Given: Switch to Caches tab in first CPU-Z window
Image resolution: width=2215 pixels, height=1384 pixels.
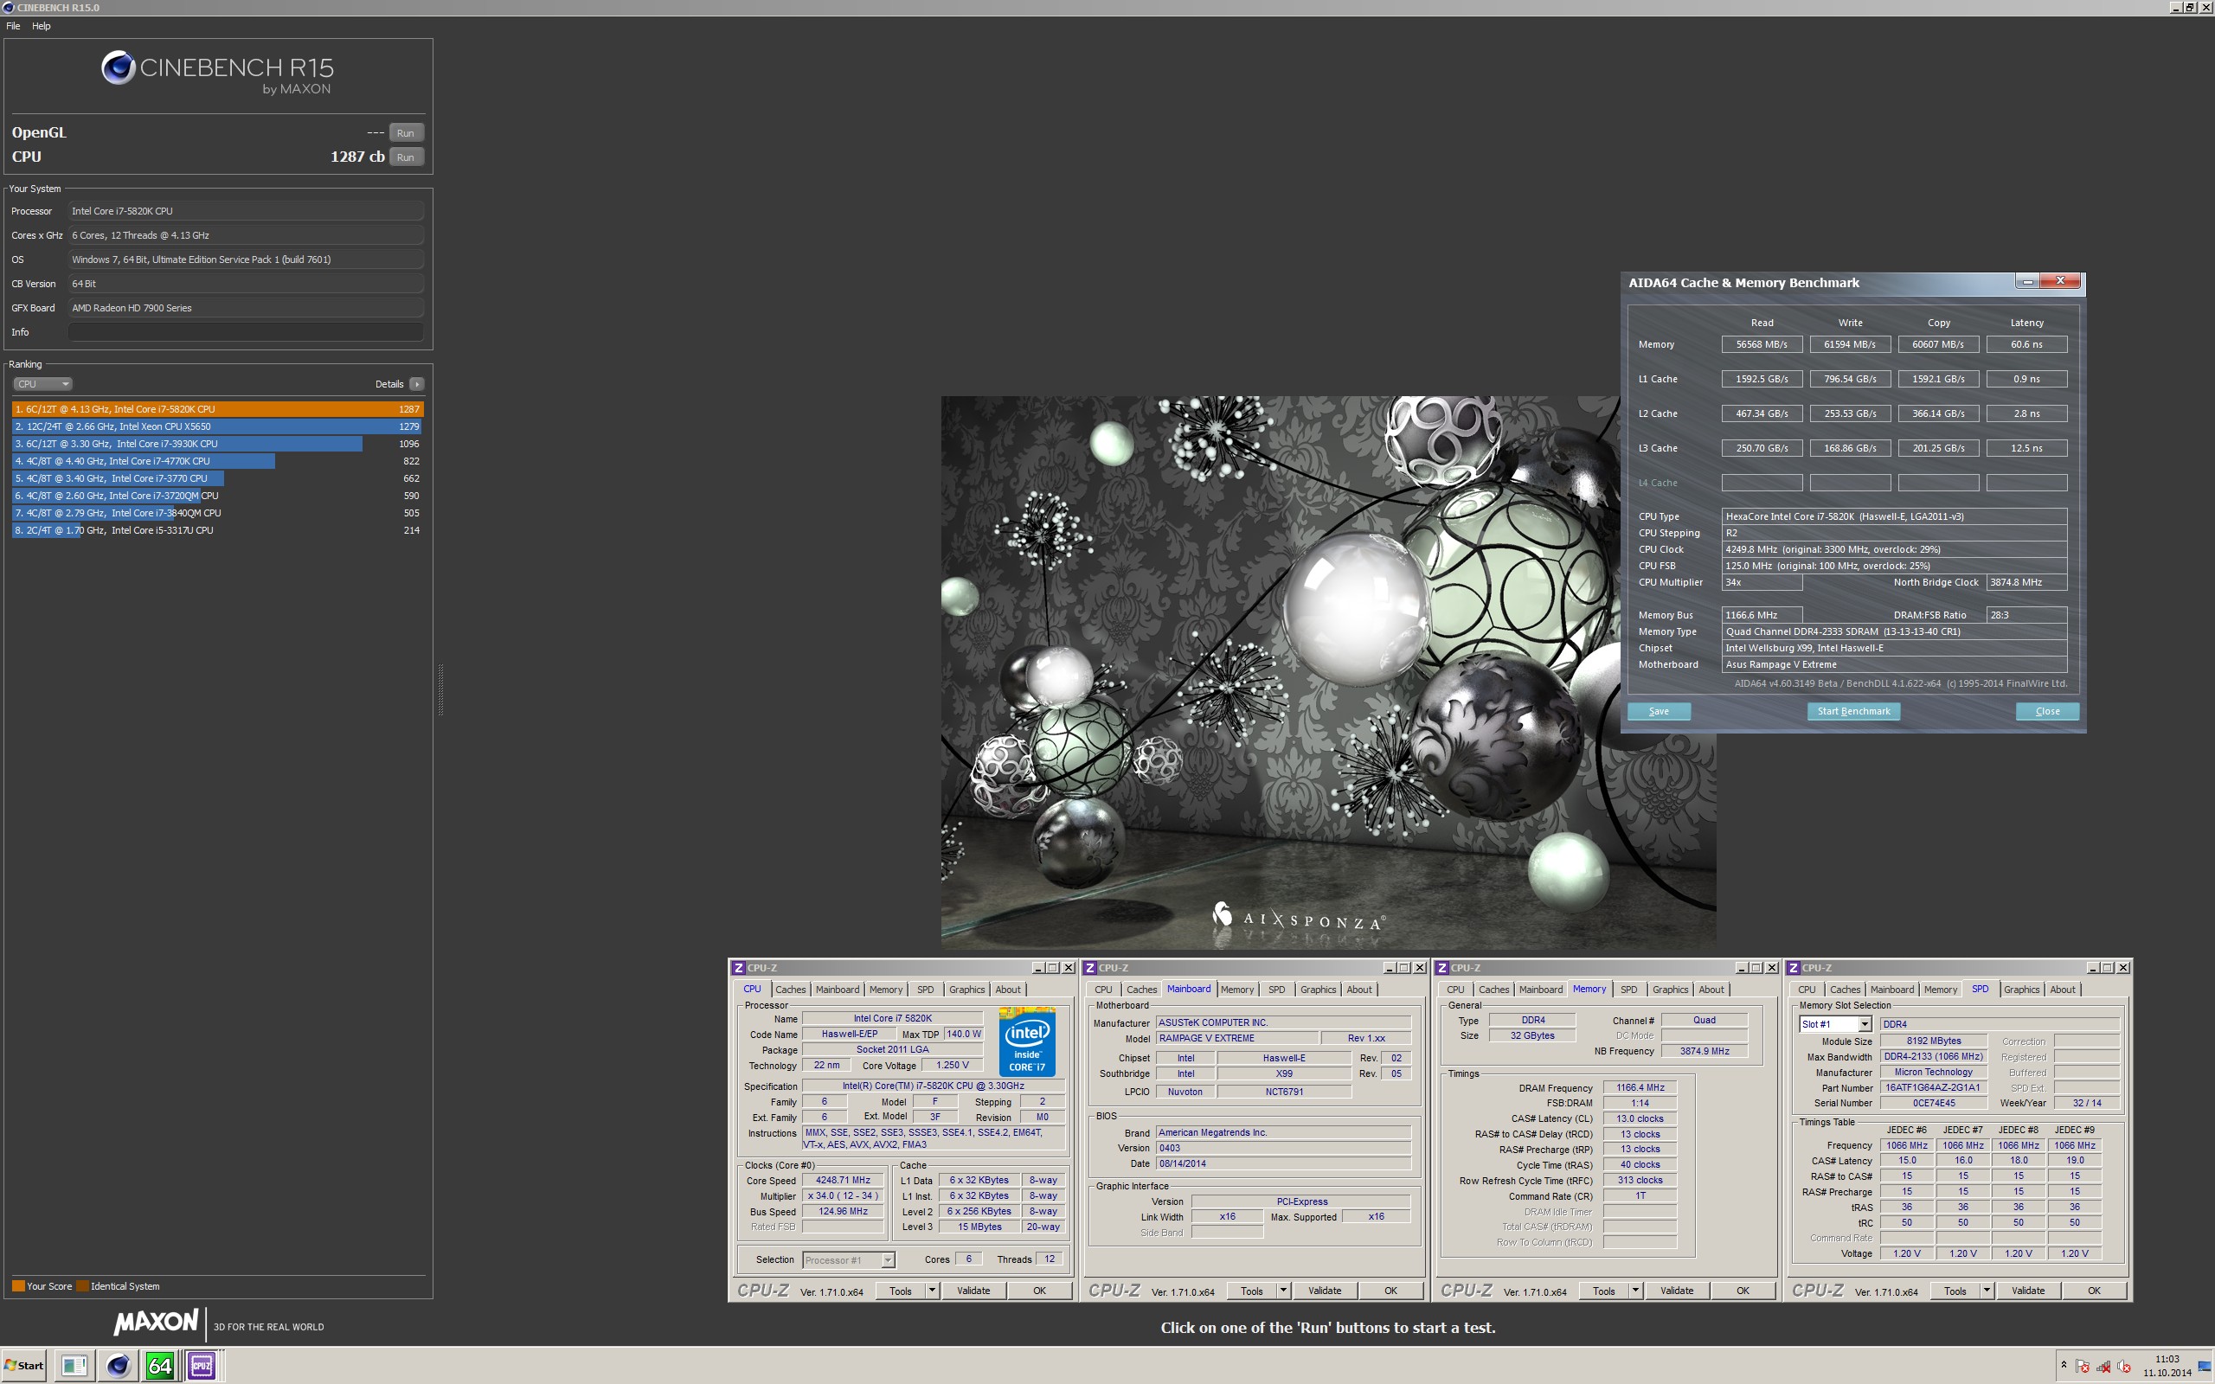Looking at the screenshot, I should (x=790, y=990).
